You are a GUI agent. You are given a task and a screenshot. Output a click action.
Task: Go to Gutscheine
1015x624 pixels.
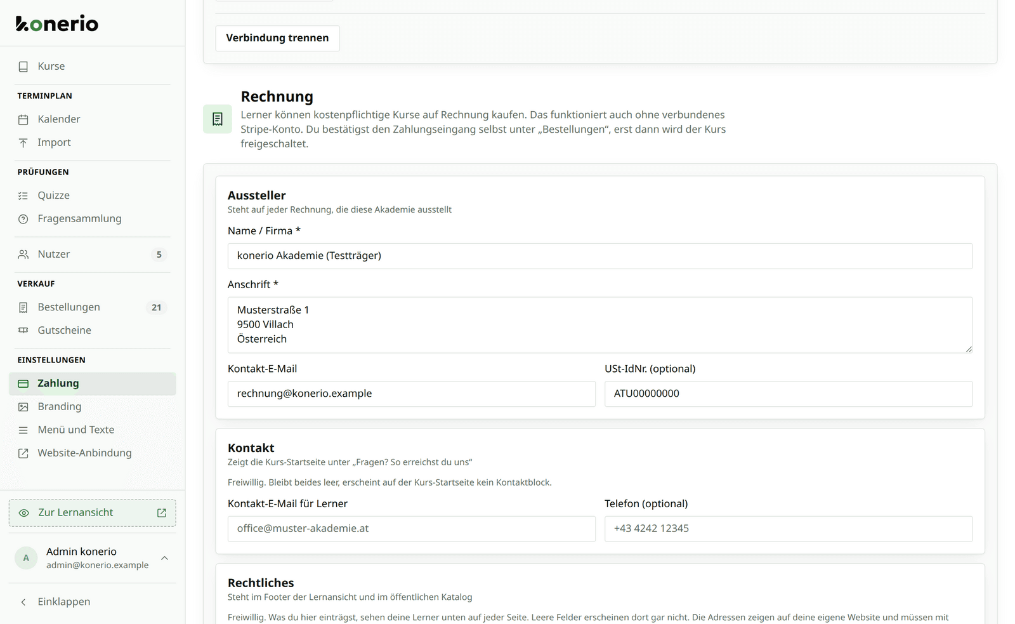click(x=93, y=331)
